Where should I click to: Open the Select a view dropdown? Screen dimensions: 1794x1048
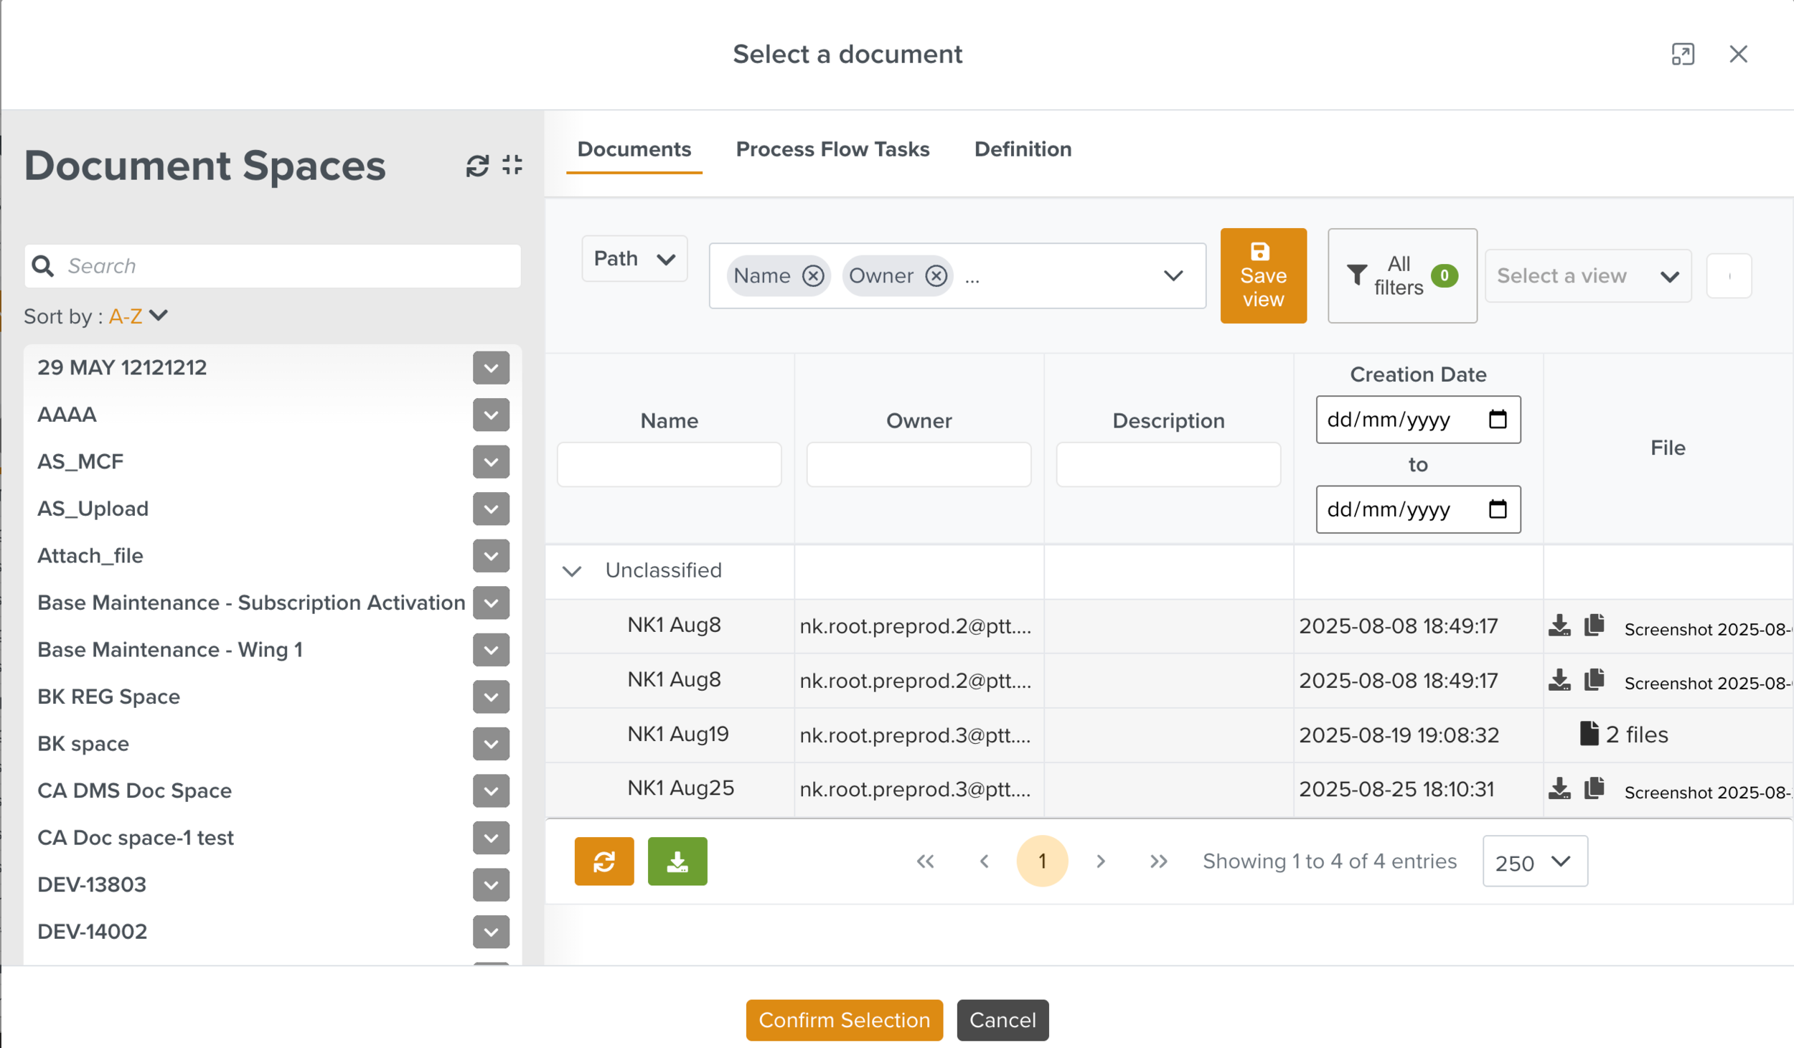(1587, 276)
